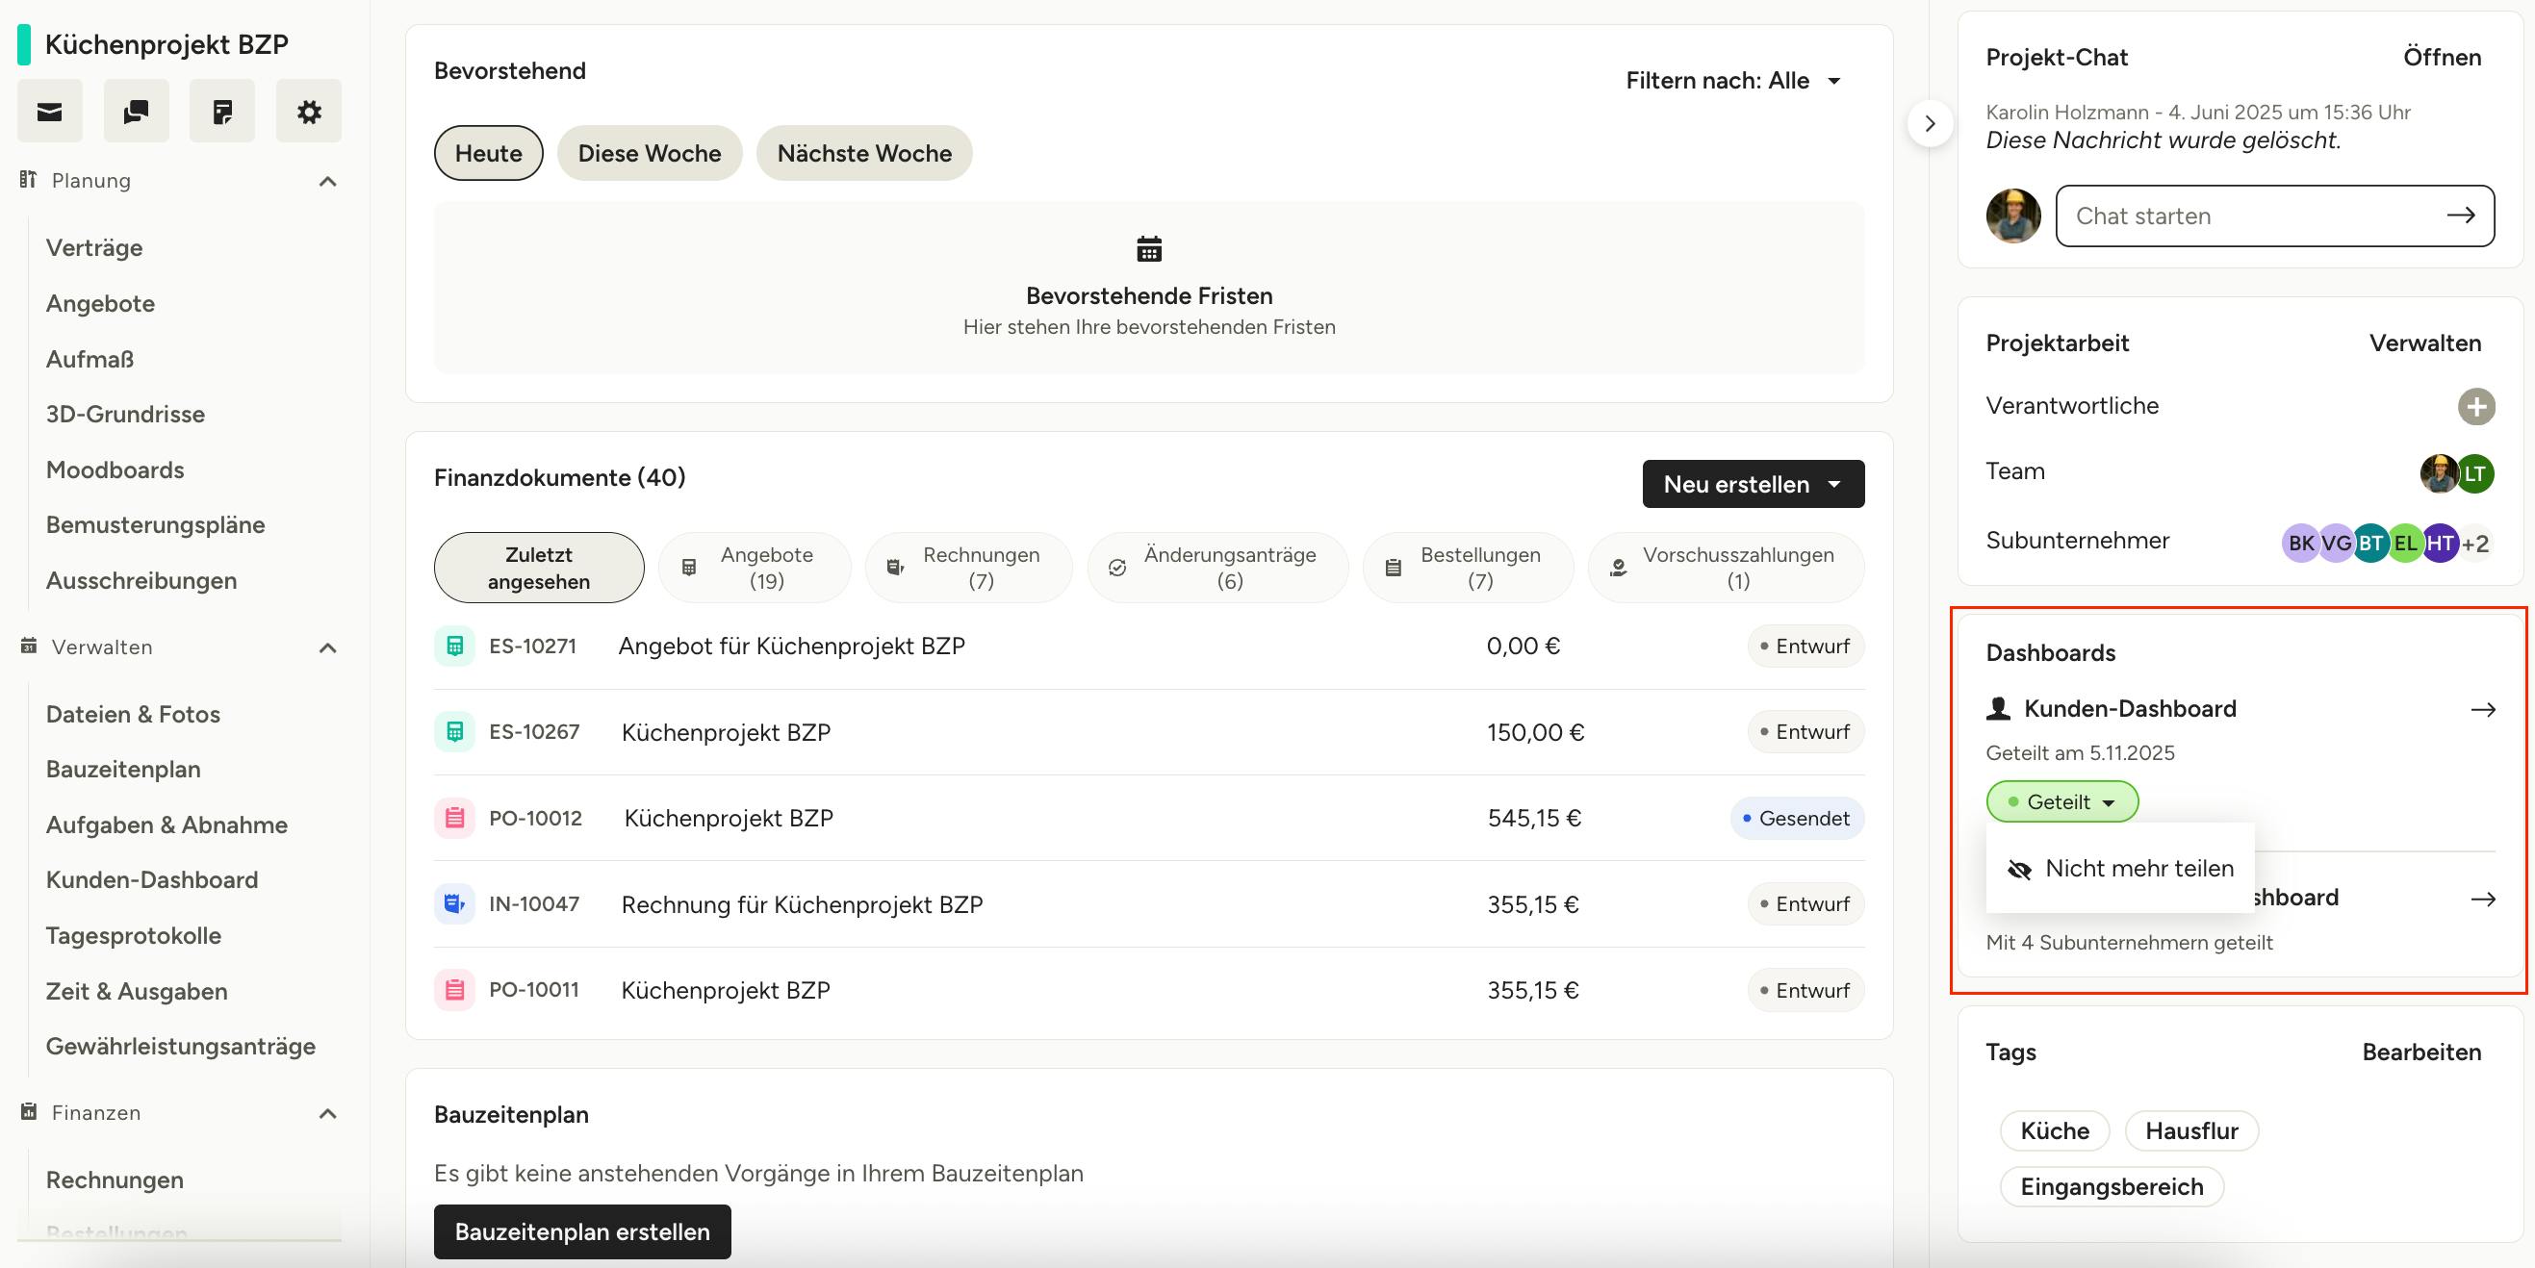Open Bauzeitenplan in the sidebar menu
Screen dimensions: 2535x1268
123,770
